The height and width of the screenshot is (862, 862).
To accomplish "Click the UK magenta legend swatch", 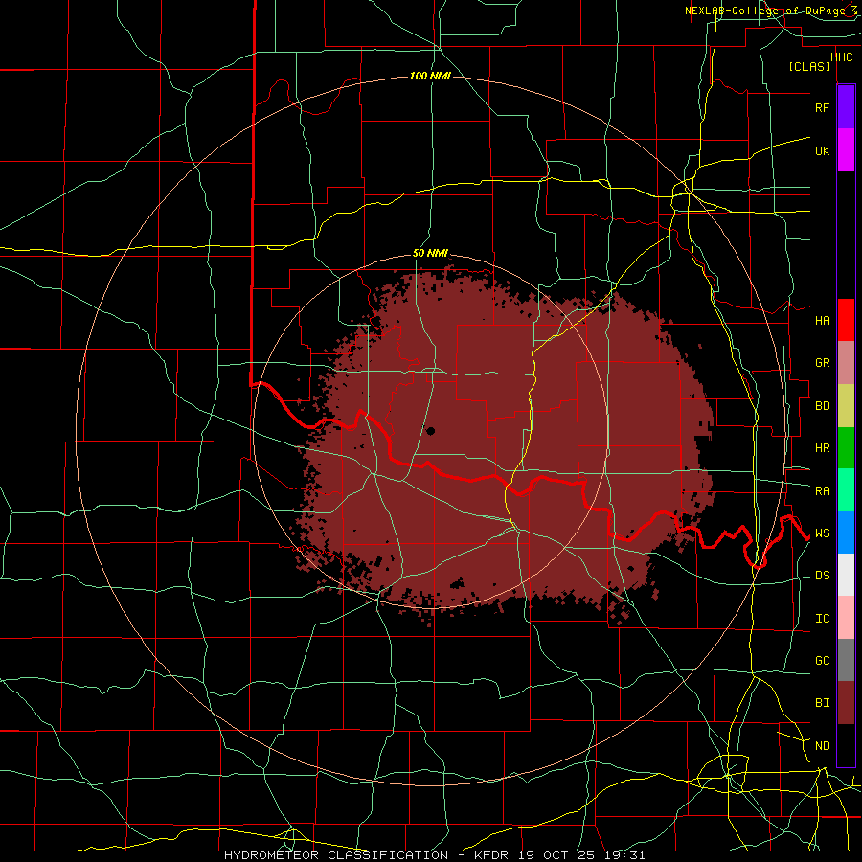I will tap(846, 150).
